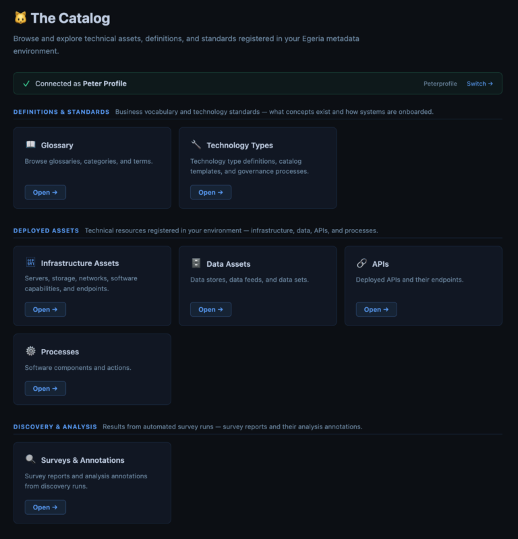The height and width of the screenshot is (539, 518).
Task: Click the APIs chain link icon
Action: point(362,263)
